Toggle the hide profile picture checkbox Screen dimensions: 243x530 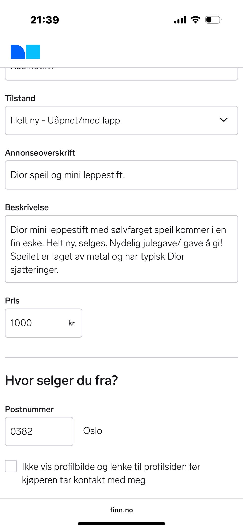[11, 466]
